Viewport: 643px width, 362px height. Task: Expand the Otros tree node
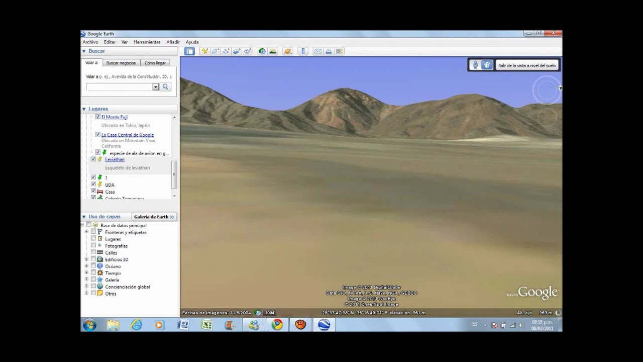coord(86,293)
